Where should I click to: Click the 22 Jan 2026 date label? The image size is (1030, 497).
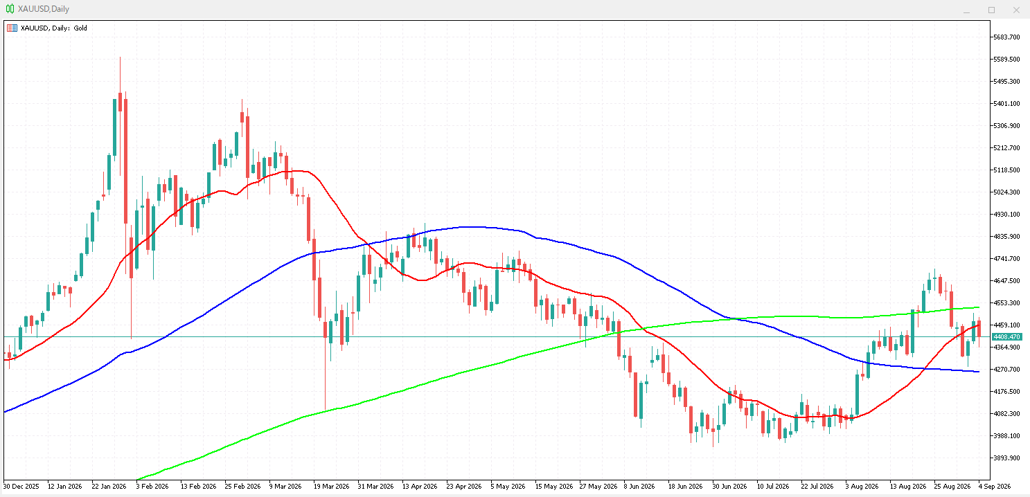[109, 487]
